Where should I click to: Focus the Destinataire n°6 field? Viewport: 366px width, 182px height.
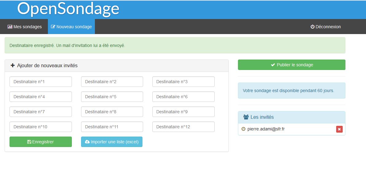click(x=183, y=97)
